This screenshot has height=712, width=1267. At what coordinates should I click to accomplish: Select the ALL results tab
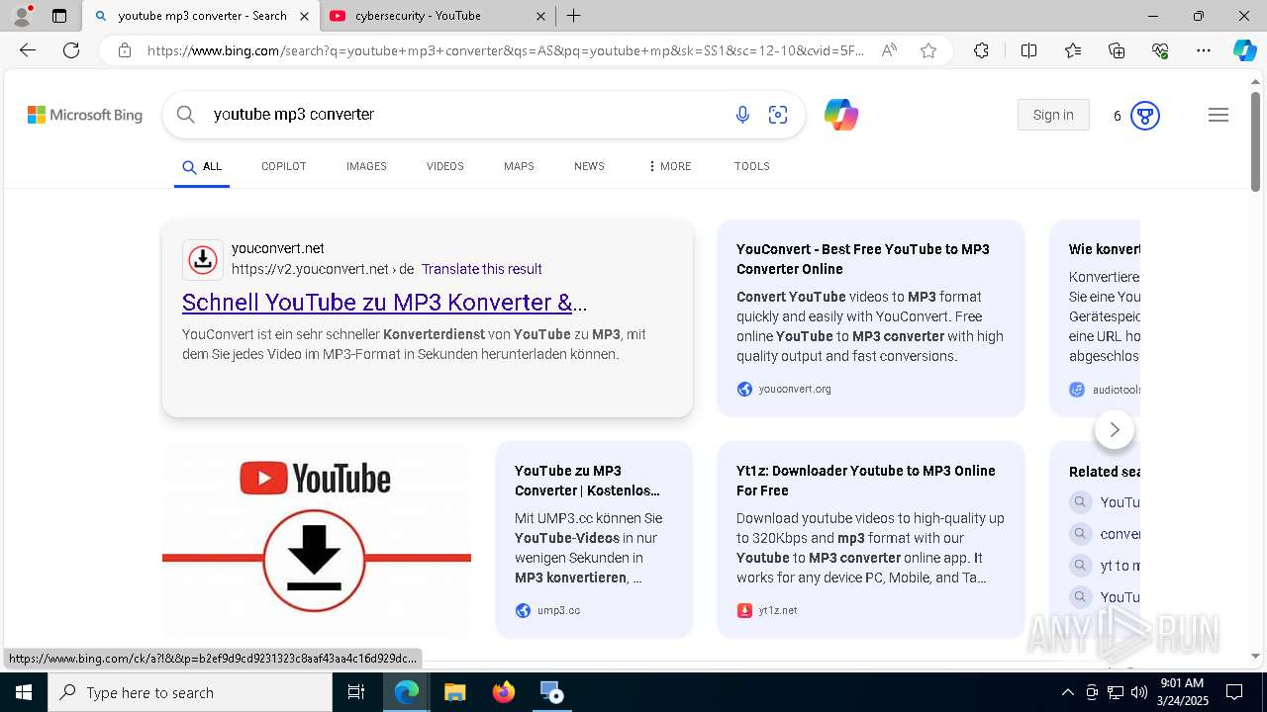[202, 167]
